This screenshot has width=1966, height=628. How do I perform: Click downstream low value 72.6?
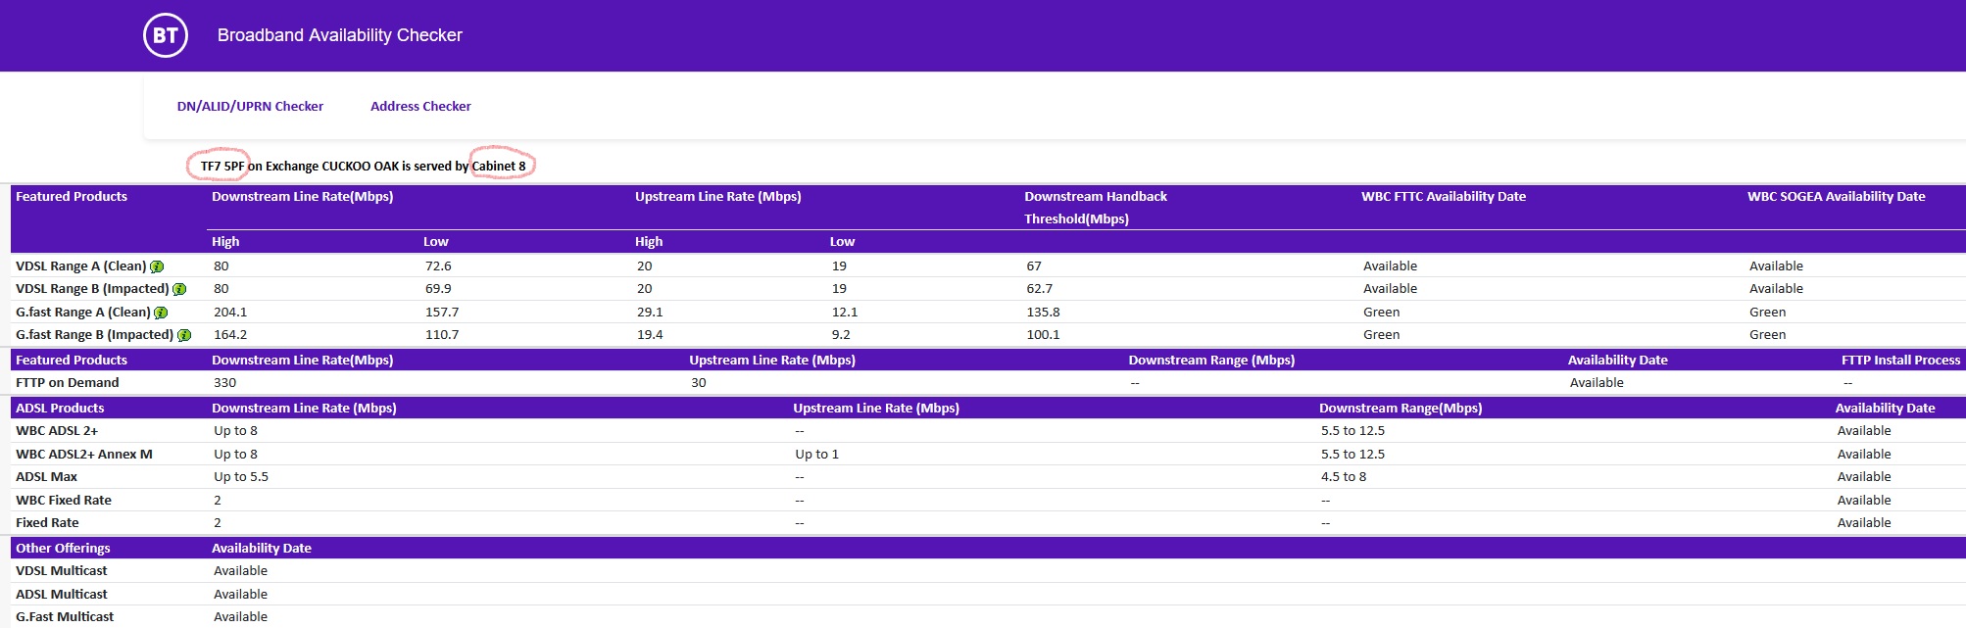[438, 266]
